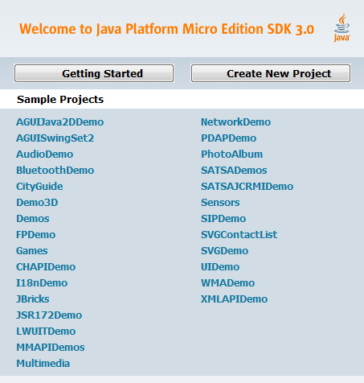Select the Sensors sample project

(x=220, y=203)
